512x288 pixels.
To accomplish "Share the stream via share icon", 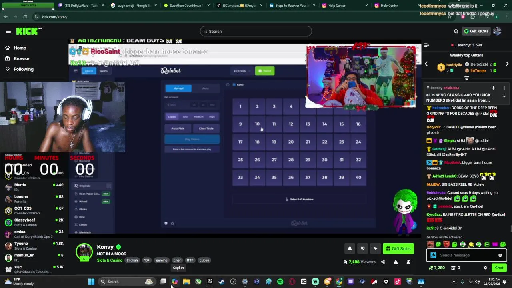I will click(x=383, y=262).
